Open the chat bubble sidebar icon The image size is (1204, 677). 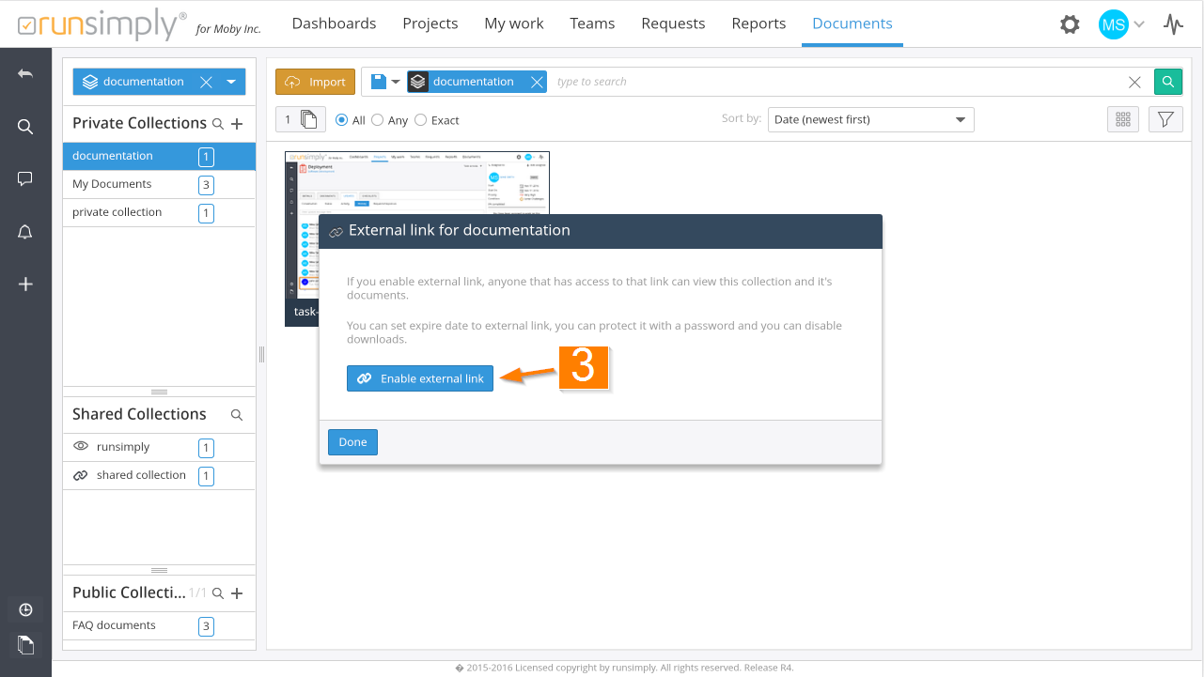tap(25, 178)
